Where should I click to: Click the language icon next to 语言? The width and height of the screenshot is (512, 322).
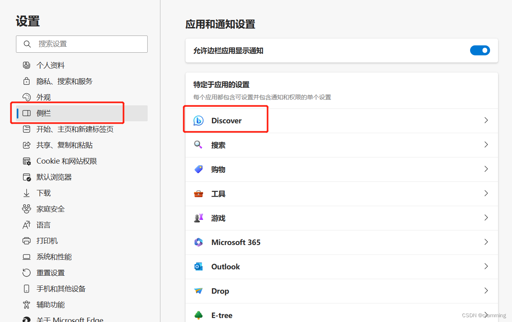26,225
